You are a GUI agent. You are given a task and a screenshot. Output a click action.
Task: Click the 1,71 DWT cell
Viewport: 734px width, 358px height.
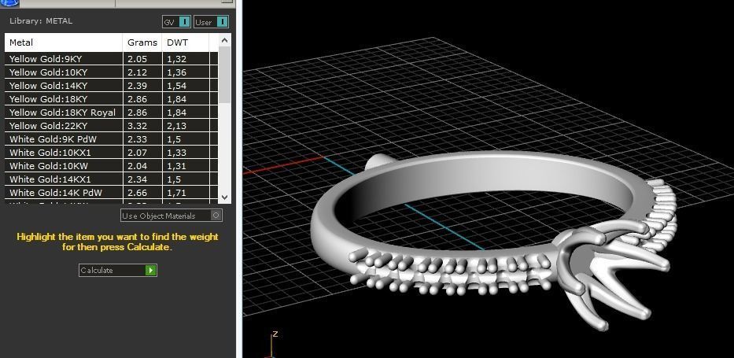pos(186,192)
